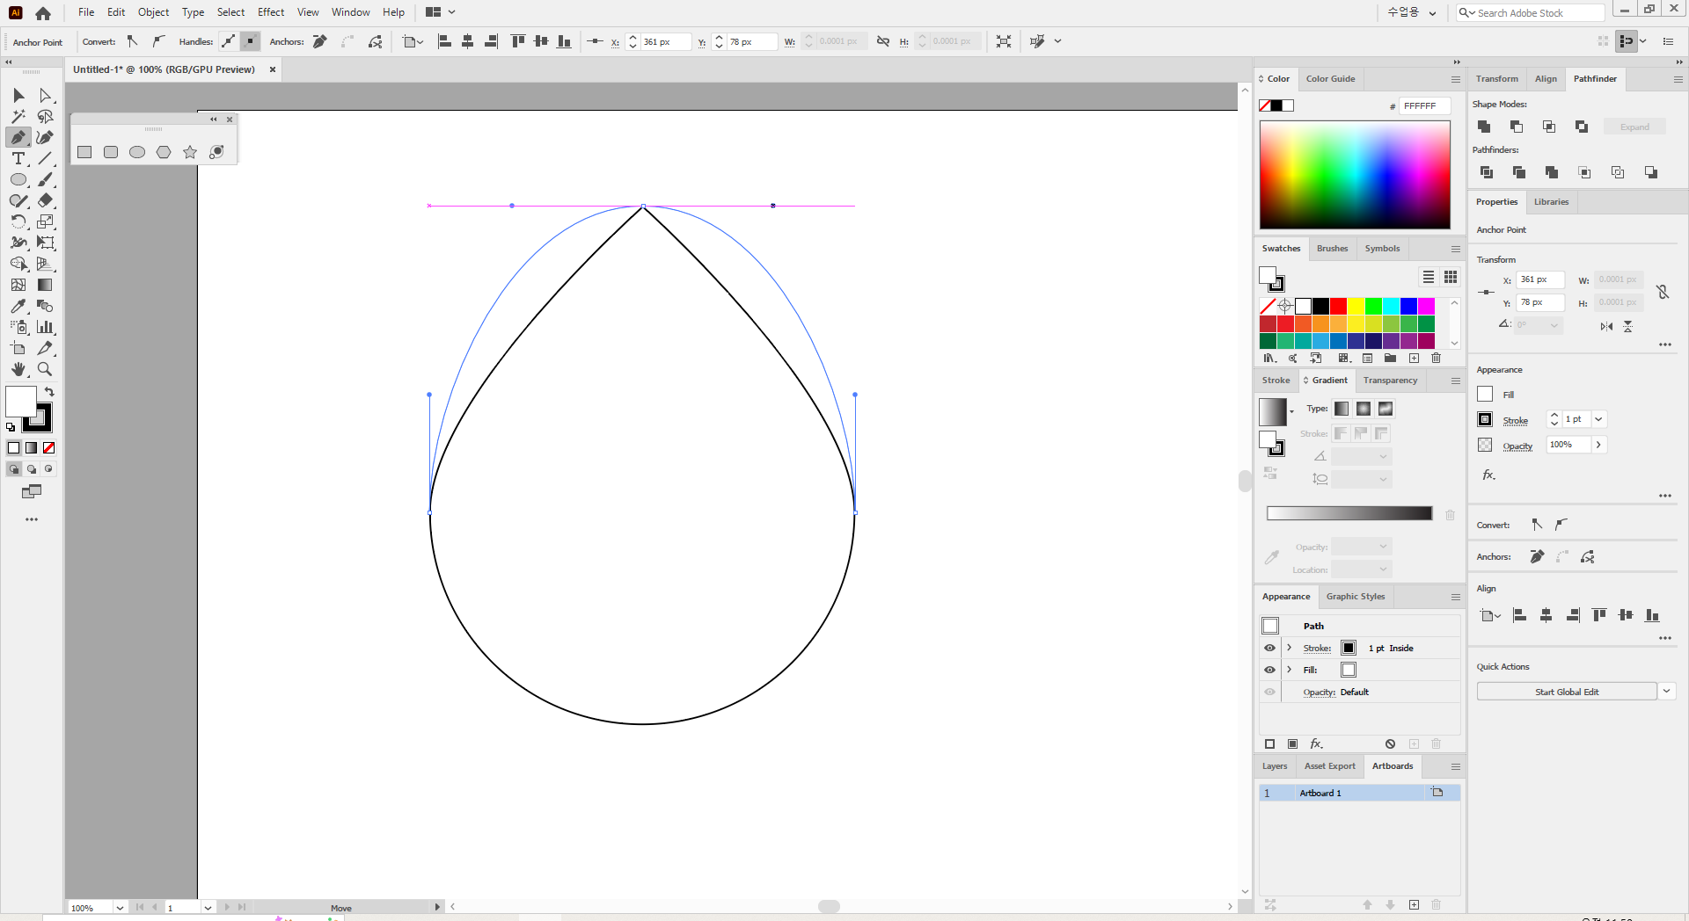
Task: Click the gradient slider bar
Action: (1349, 513)
